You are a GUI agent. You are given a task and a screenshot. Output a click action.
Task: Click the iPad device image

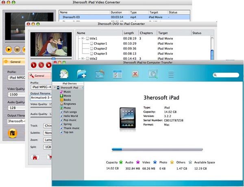(x=128, y=118)
